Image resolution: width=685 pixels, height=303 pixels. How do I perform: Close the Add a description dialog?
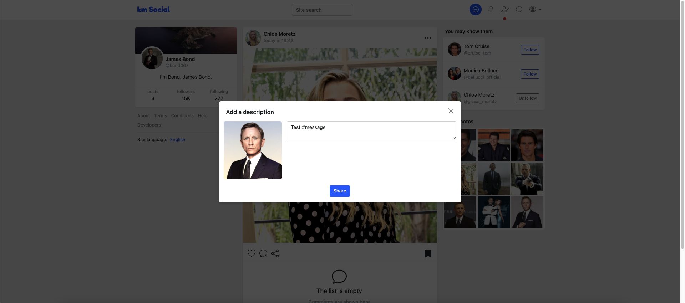click(451, 111)
